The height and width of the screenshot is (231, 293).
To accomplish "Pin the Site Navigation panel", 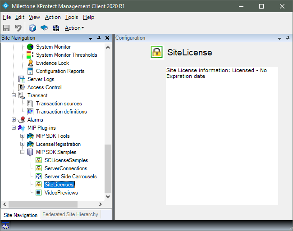I will [x=99, y=38].
